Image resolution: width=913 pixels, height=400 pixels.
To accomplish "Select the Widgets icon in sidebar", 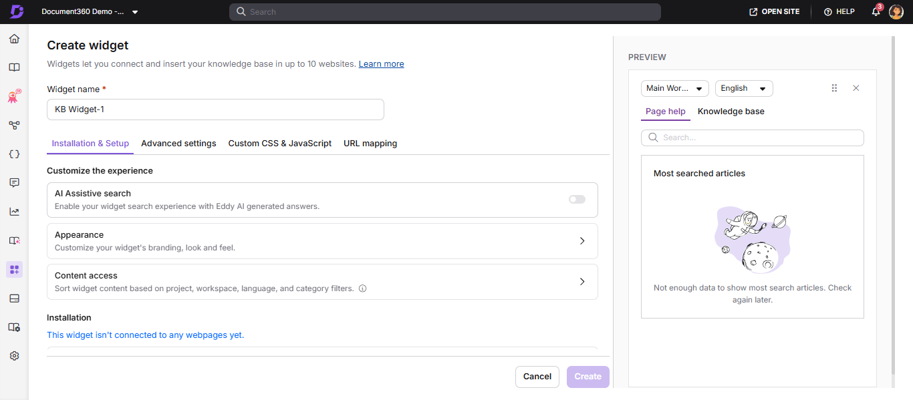I will tap(14, 269).
